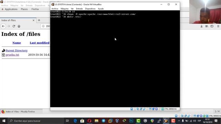Click the site info icon in address bar
Image resolution: width=221 pixels, height=124 pixels.
tap(43, 26)
